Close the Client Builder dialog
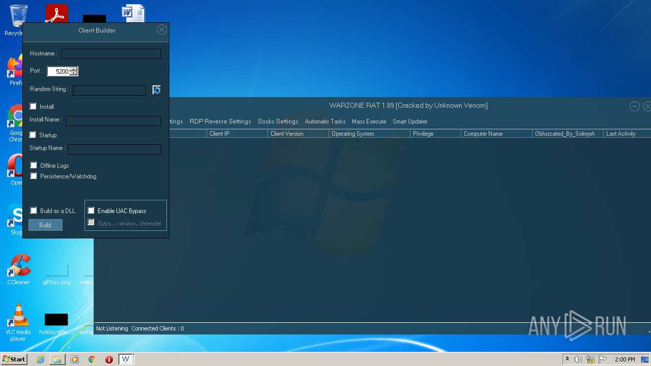 click(162, 30)
